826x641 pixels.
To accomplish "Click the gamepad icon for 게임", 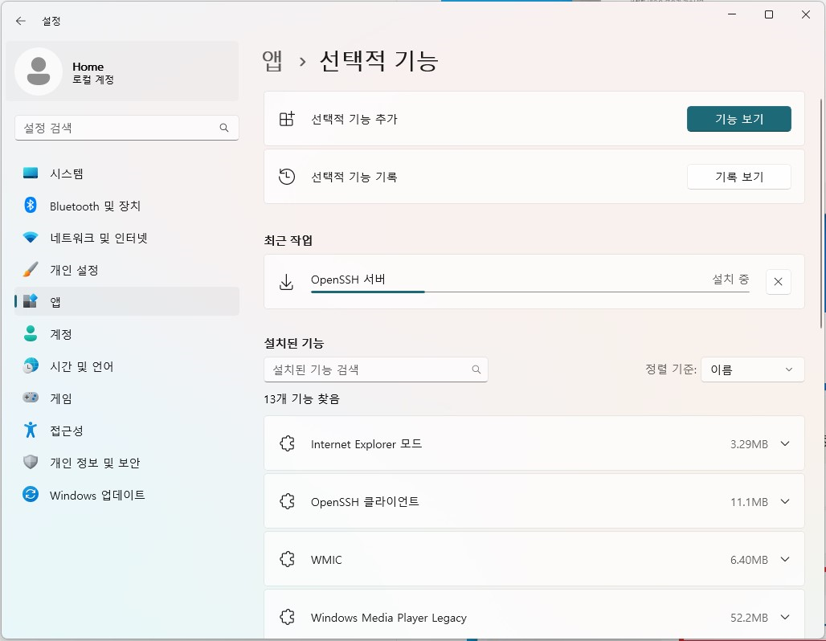I will (x=31, y=398).
